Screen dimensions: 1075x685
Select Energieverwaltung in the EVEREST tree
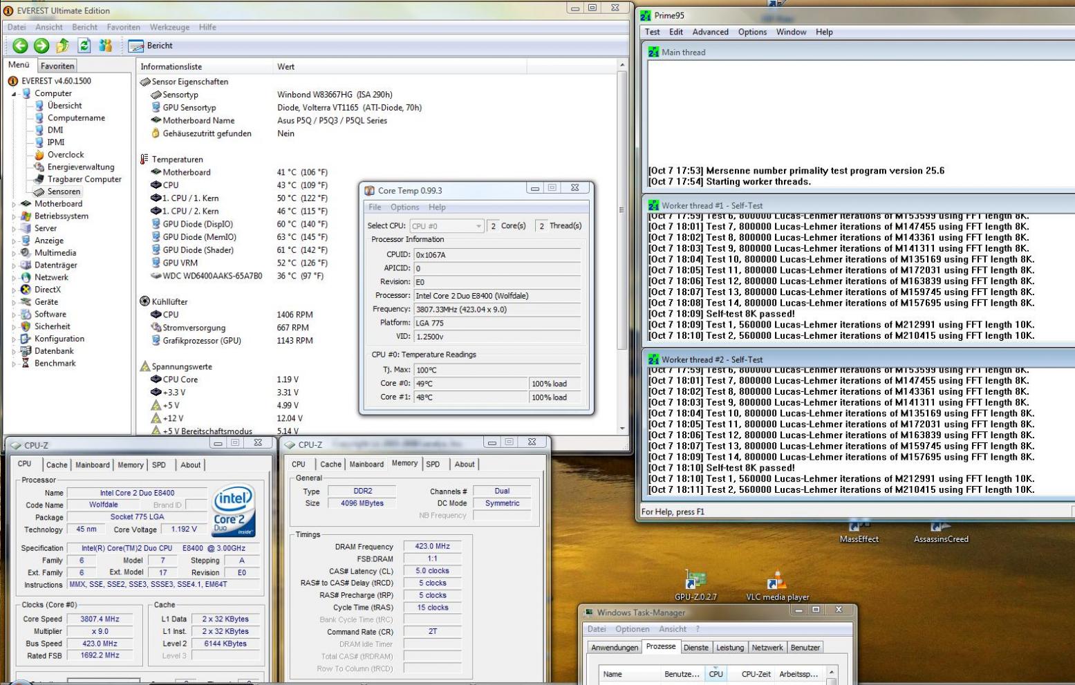click(81, 167)
